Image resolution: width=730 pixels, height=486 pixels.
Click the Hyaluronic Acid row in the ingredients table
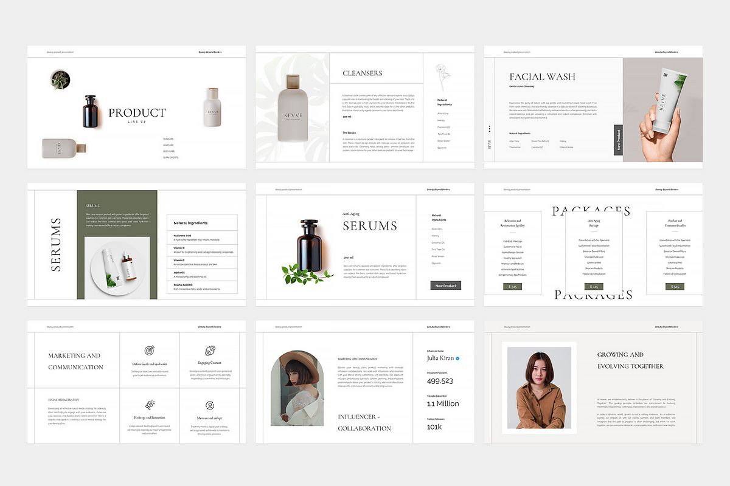(x=202, y=238)
